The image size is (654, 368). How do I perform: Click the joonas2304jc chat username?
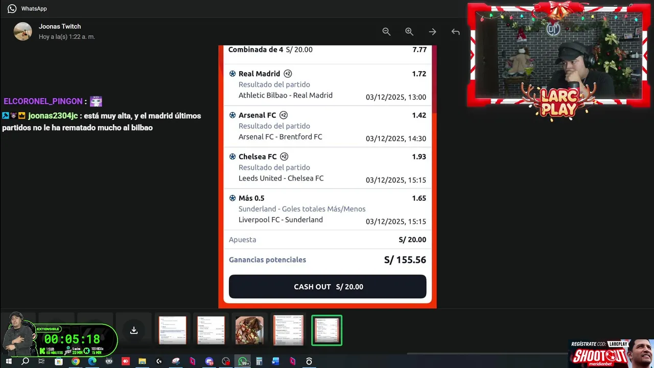pyautogui.click(x=53, y=116)
